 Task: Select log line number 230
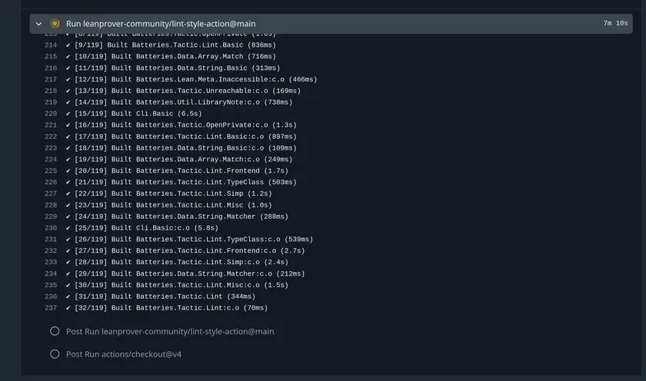click(51, 228)
